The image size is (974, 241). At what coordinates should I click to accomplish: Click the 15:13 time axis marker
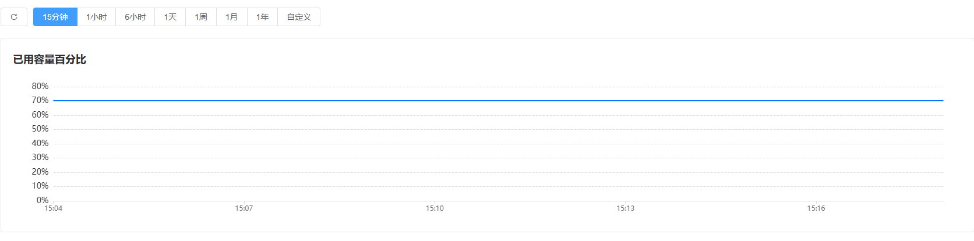[626, 208]
